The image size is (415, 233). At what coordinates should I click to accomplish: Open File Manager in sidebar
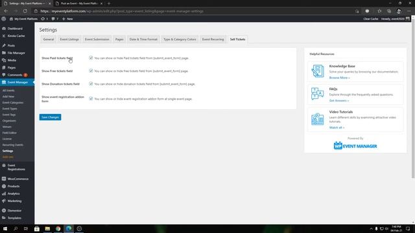[16, 53]
